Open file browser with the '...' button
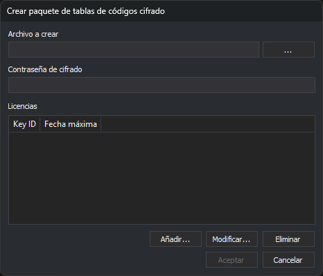 click(x=288, y=49)
